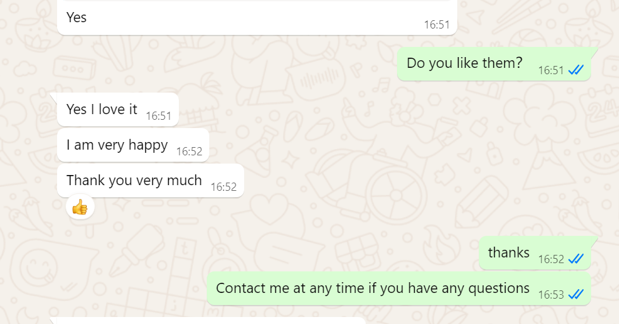Click 16:52 timestamp beside "thanks"
This screenshot has width=619, height=324.
pos(551,259)
